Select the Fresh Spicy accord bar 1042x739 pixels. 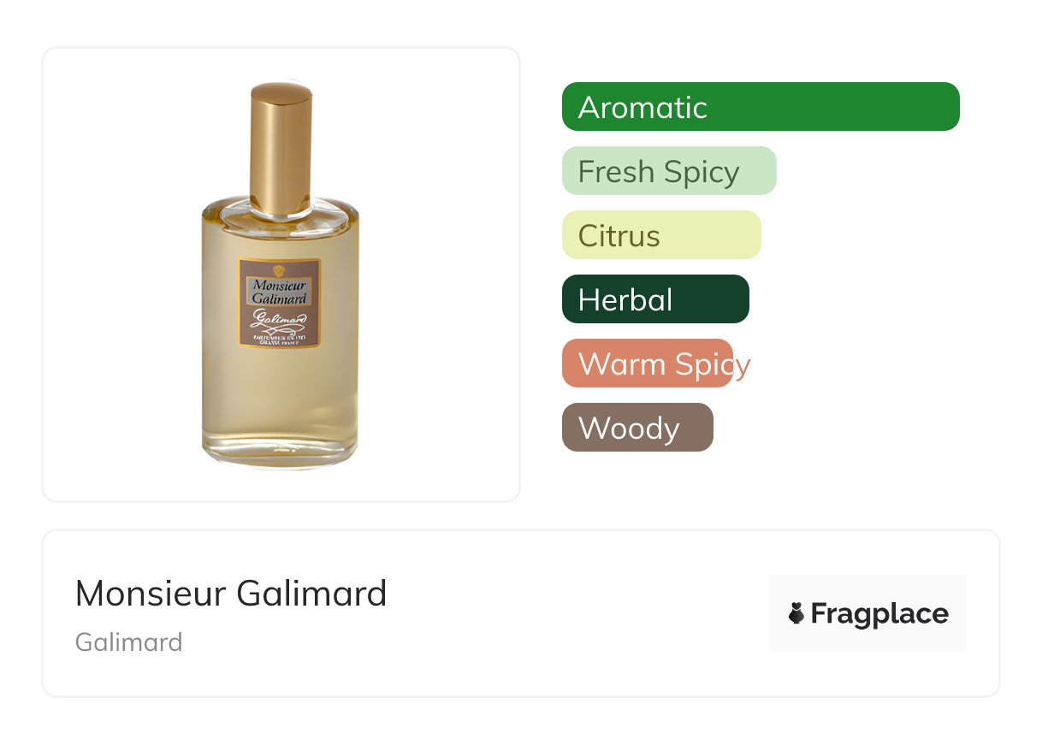[669, 171]
